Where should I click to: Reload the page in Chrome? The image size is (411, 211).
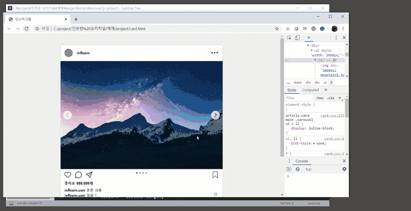tap(27, 29)
